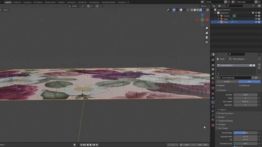The width and height of the screenshot is (262, 147).
Task: Switch to the Animation workspace tab
Action: (x=71, y=2)
